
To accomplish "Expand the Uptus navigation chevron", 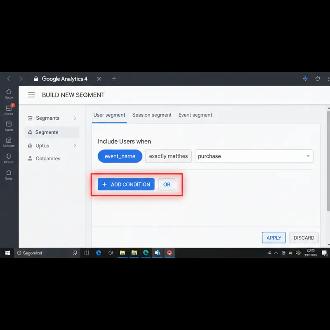I will [x=75, y=146].
